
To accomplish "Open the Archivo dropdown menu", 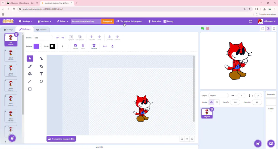I will coord(44,21).
